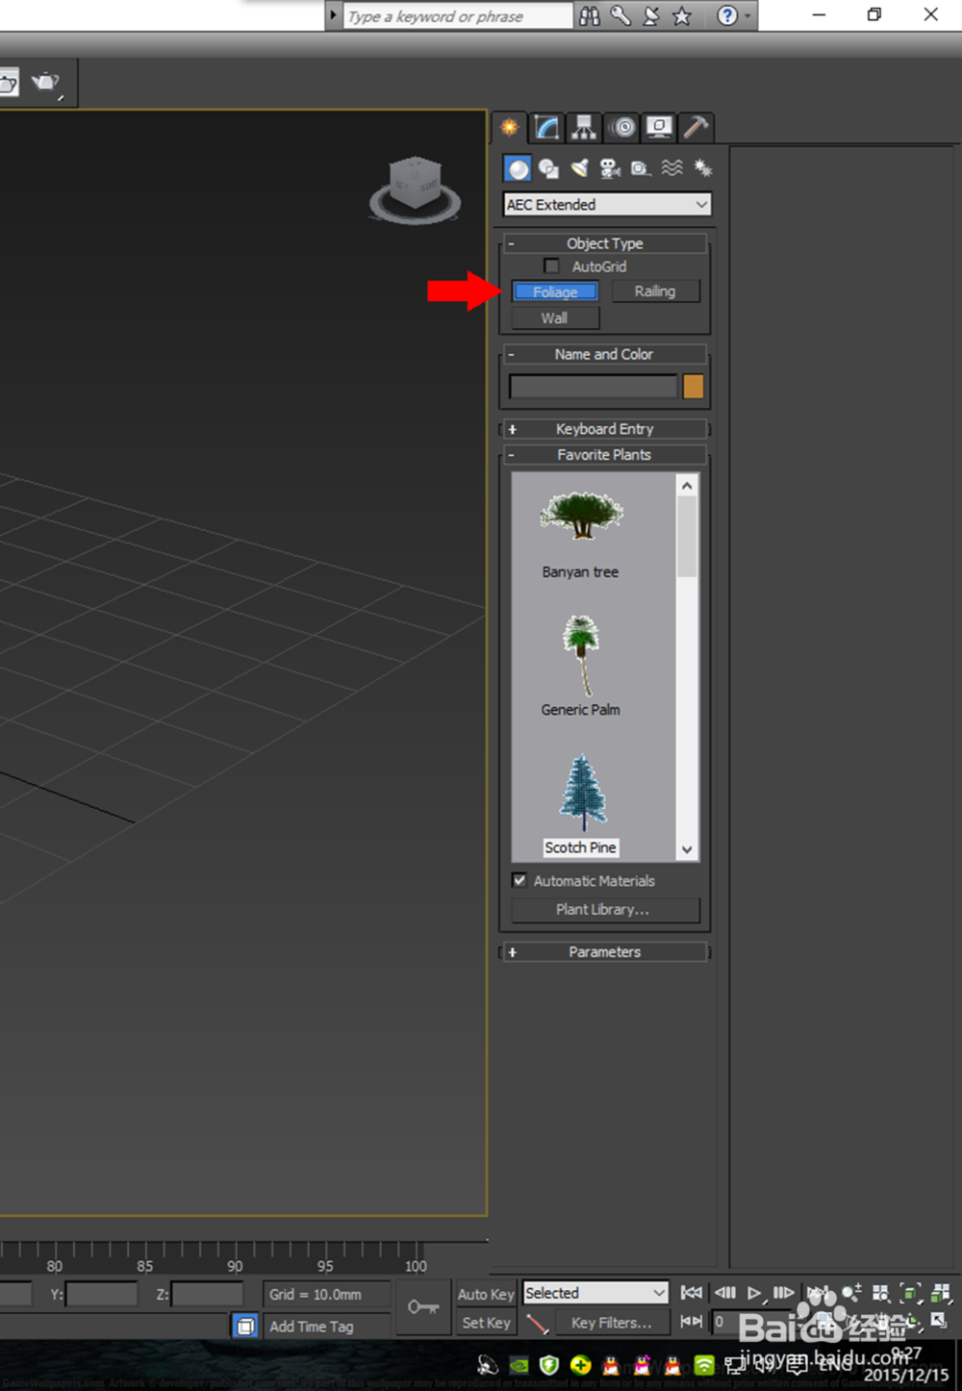Step to the next frame
The image size is (962, 1391).
tap(784, 1293)
